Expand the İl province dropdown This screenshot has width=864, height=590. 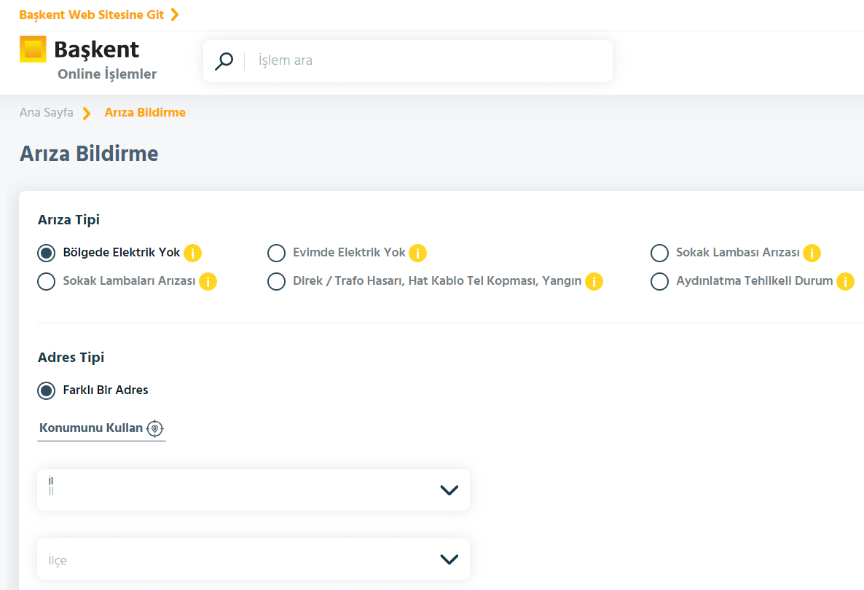coord(253,490)
